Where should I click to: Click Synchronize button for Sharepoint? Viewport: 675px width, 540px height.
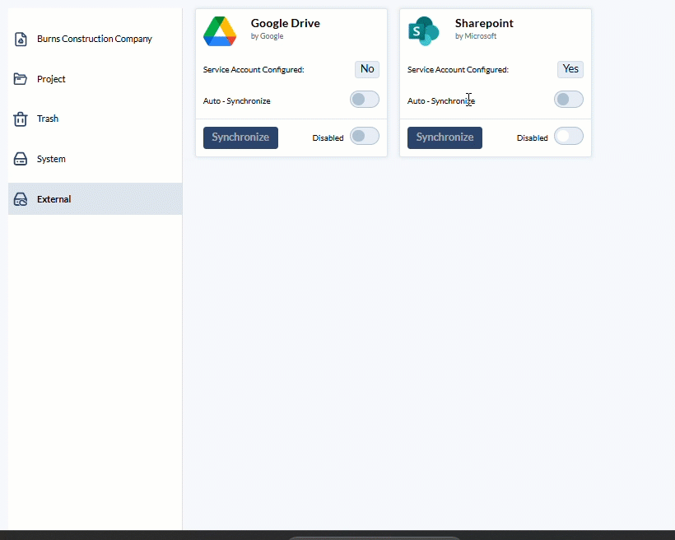445,137
